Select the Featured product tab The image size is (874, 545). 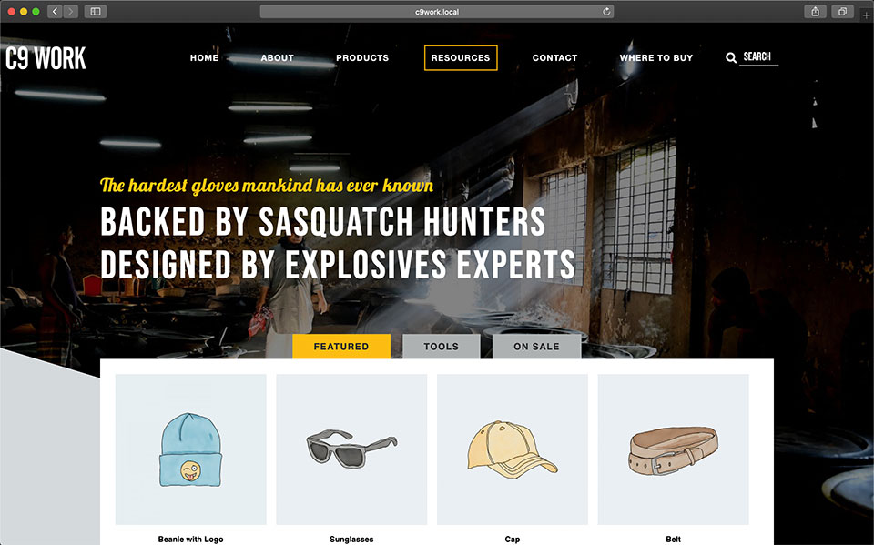(x=341, y=347)
